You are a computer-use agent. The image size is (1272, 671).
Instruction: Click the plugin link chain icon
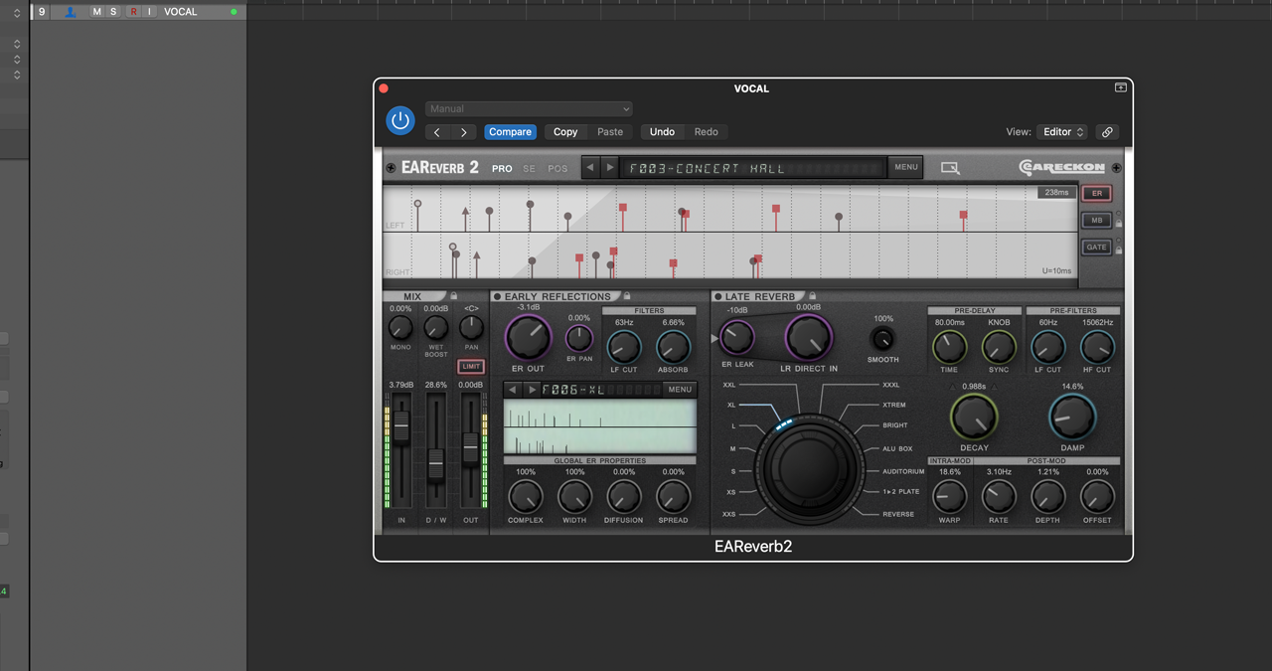pyautogui.click(x=1107, y=132)
